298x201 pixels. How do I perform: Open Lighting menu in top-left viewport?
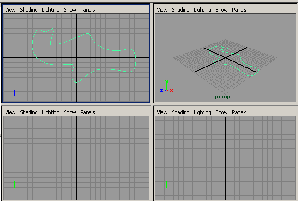51,10
